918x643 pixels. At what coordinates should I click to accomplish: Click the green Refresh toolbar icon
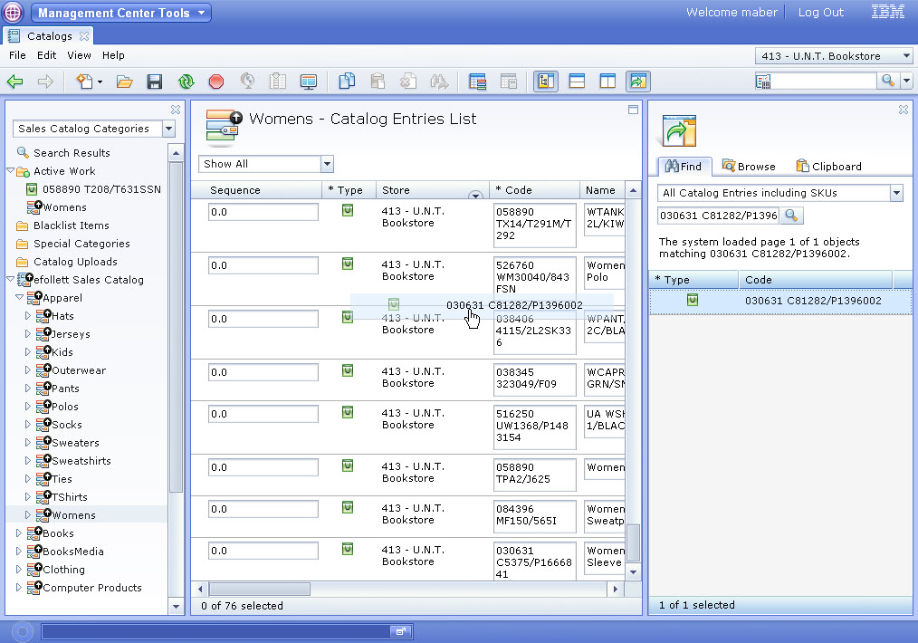[186, 82]
